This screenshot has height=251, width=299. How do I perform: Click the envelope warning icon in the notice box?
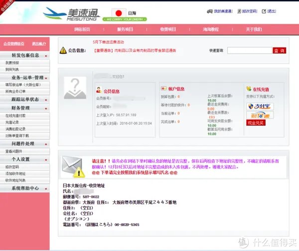(x=73, y=167)
